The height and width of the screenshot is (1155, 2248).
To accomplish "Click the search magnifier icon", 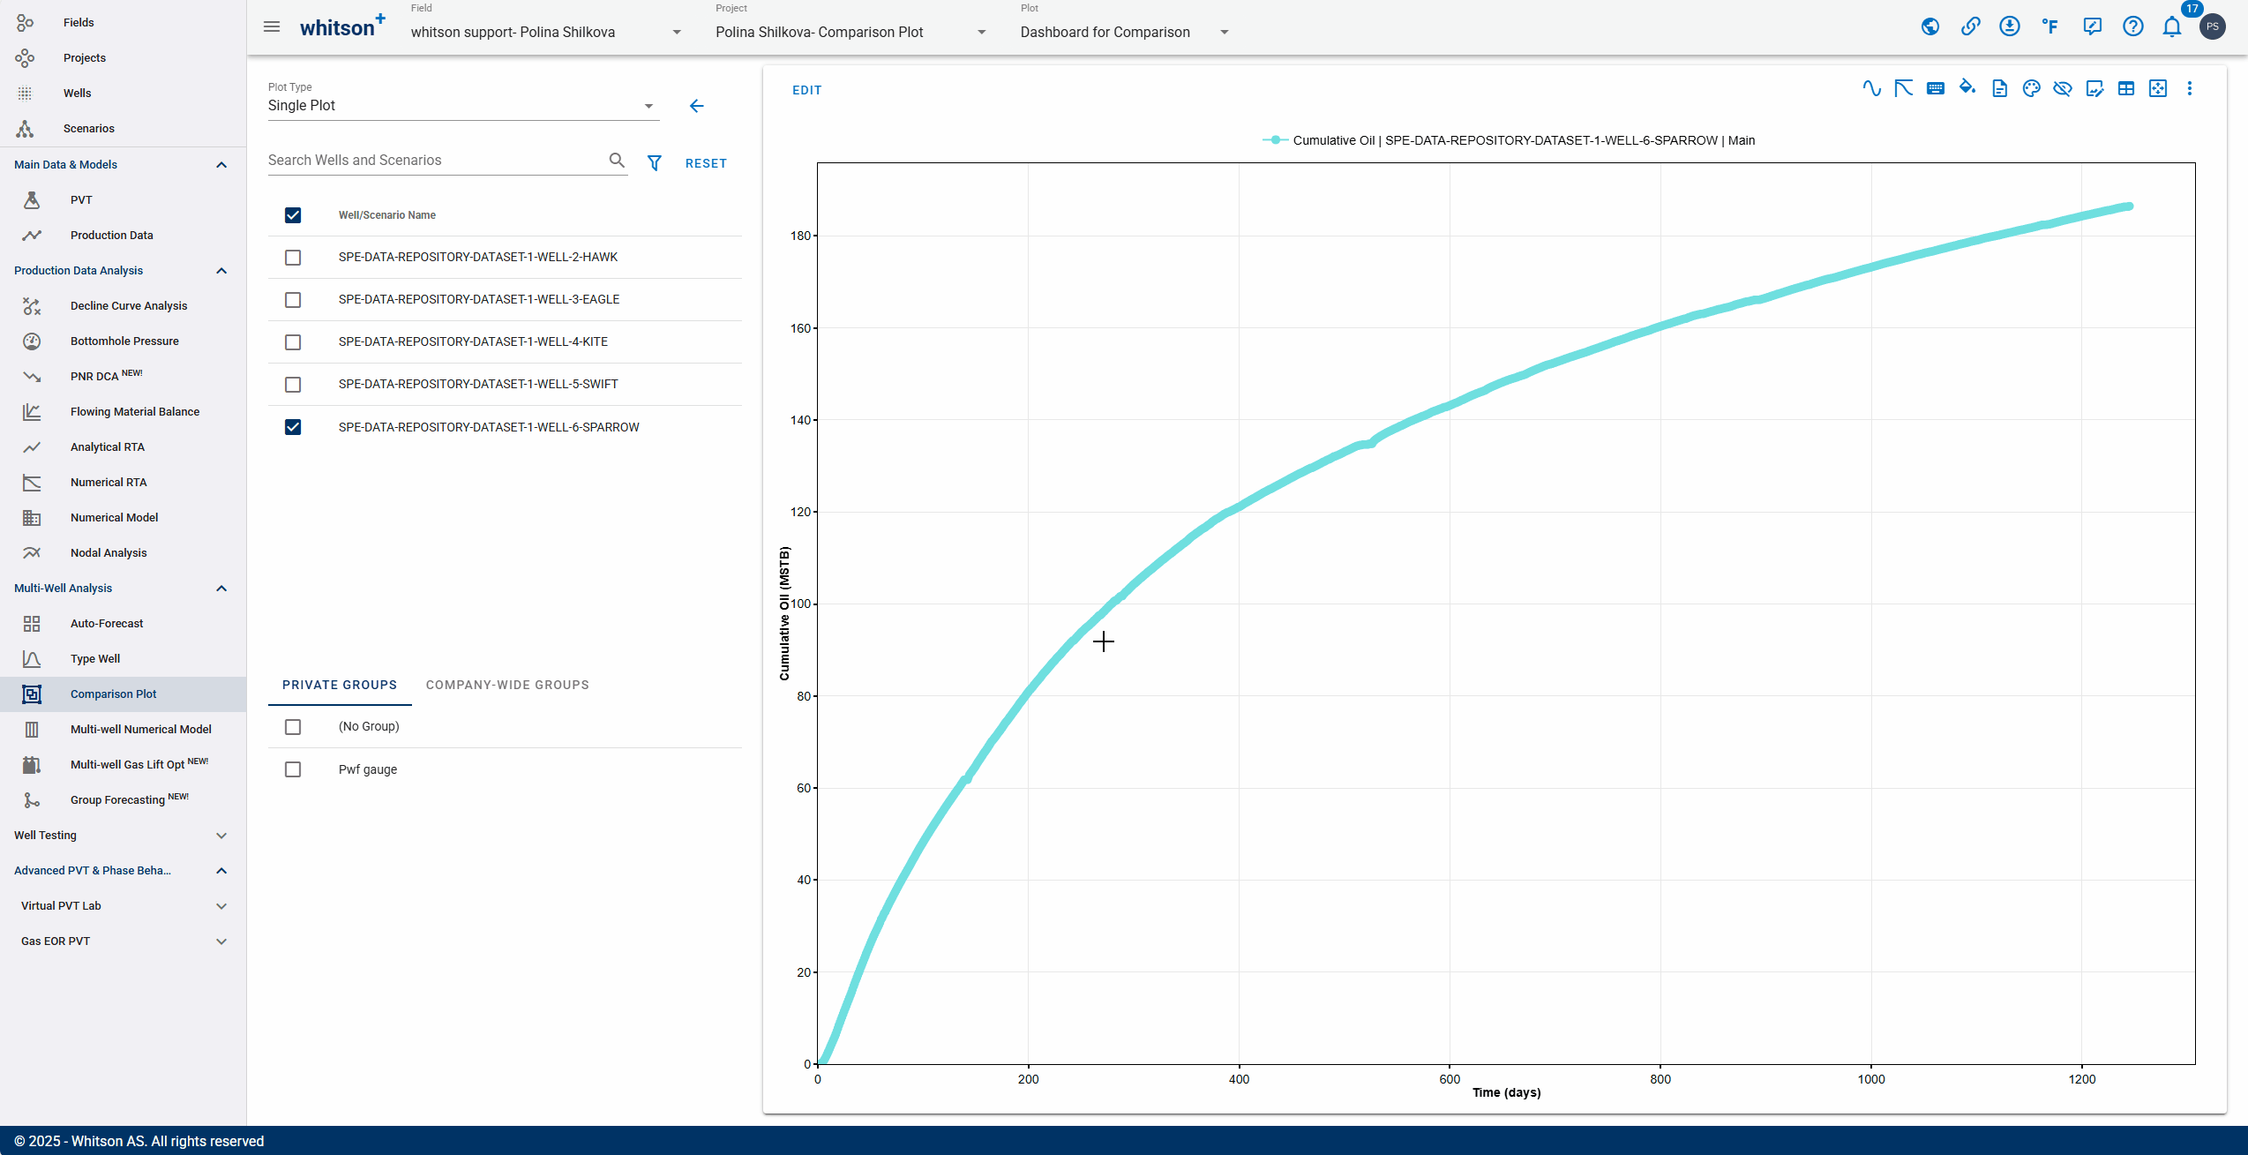I will tap(617, 160).
